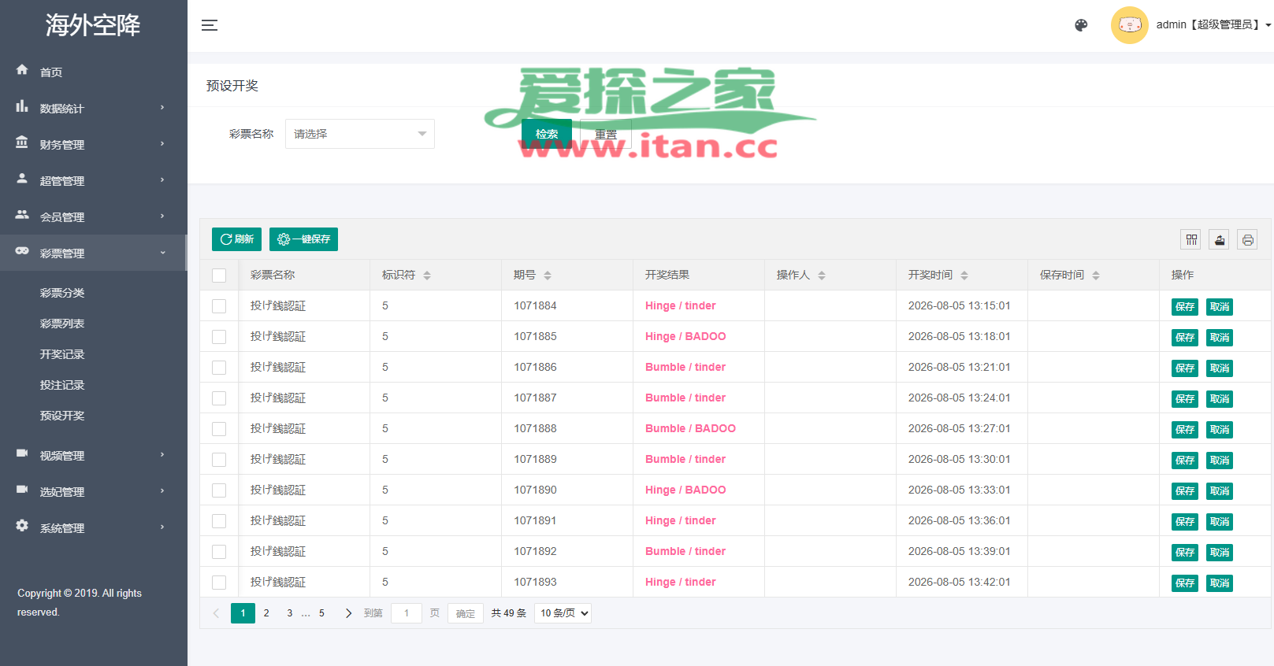Click the camera icon for 选妃管理

22,490
